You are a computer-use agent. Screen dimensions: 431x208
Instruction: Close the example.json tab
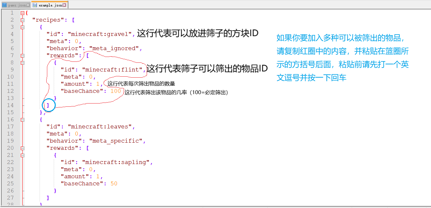64,5
